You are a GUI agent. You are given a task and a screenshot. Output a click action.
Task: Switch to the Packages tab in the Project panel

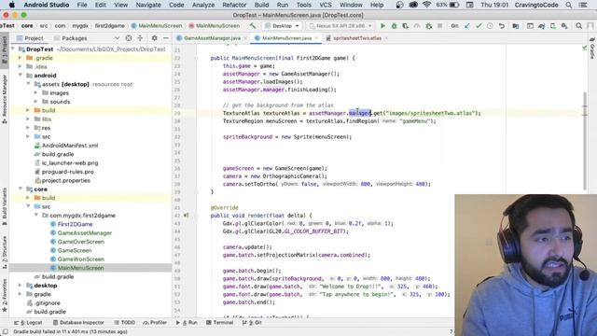71,38
